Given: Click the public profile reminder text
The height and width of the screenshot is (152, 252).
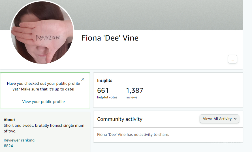Looking at the screenshot, I should (x=43, y=86).
